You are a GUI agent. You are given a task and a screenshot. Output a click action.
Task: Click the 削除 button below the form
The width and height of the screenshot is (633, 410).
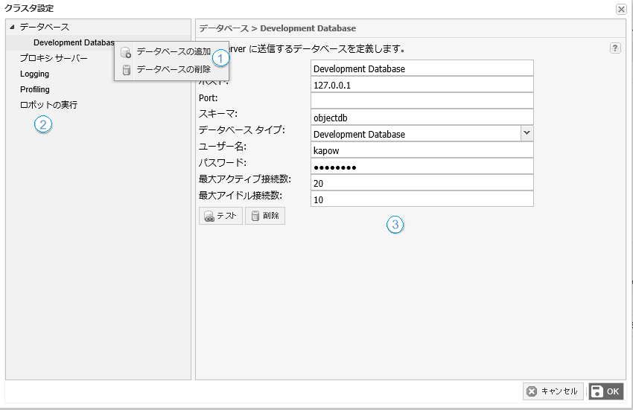pos(264,216)
